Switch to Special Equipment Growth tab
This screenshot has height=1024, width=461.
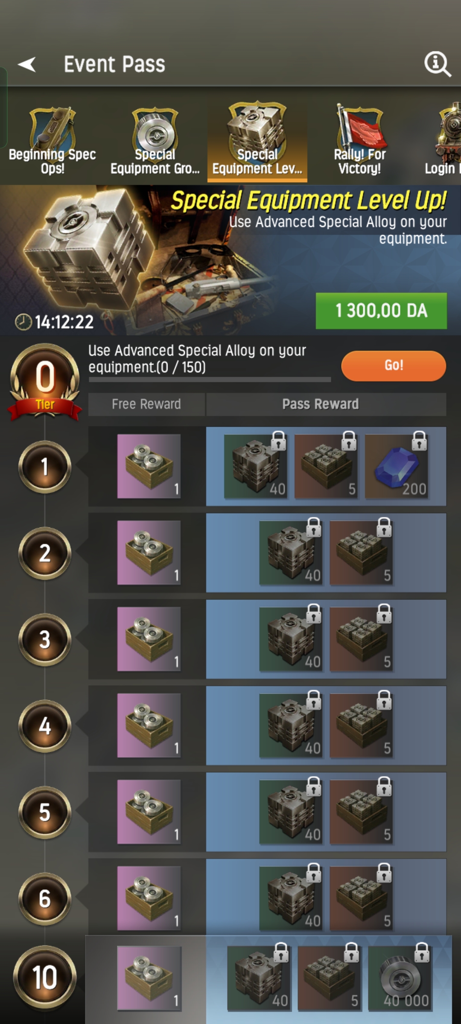pyautogui.click(x=155, y=141)
